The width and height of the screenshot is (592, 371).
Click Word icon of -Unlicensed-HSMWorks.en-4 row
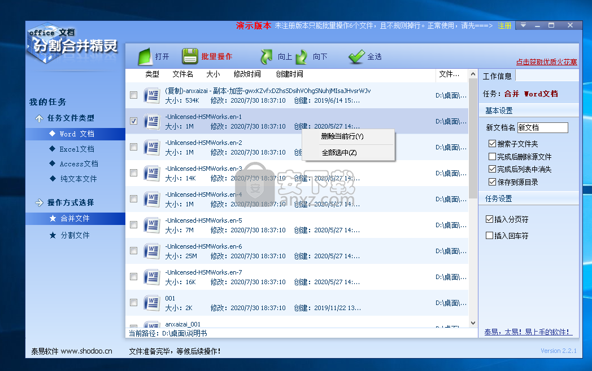click(152, 200)
